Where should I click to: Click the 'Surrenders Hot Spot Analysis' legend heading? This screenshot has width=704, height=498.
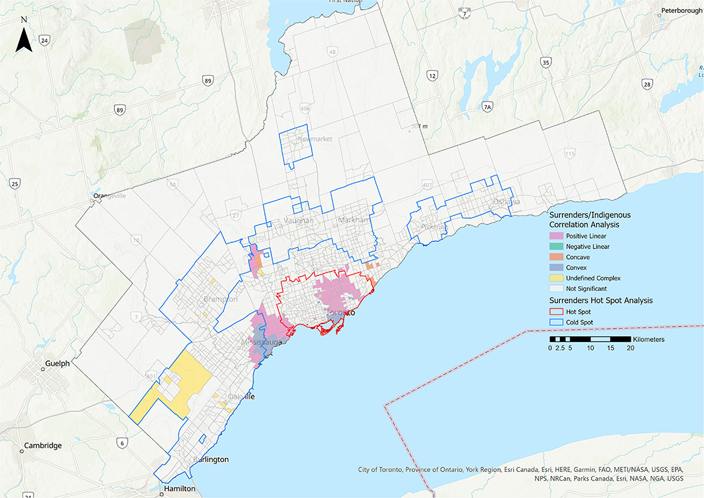pos(601,301)
